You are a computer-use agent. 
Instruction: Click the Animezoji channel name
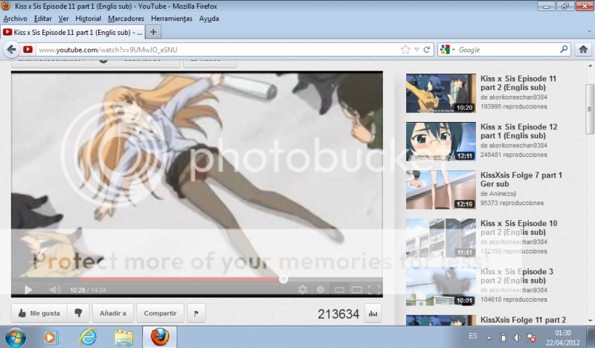[502, 193]
